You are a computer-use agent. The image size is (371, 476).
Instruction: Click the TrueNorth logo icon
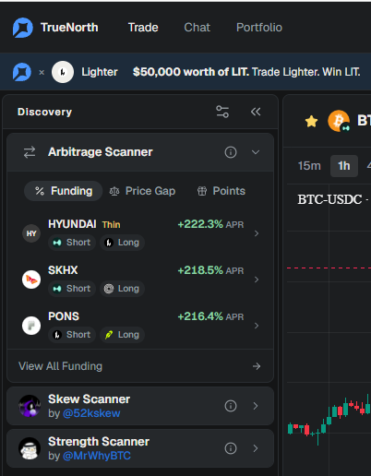[x=23, y=28]
